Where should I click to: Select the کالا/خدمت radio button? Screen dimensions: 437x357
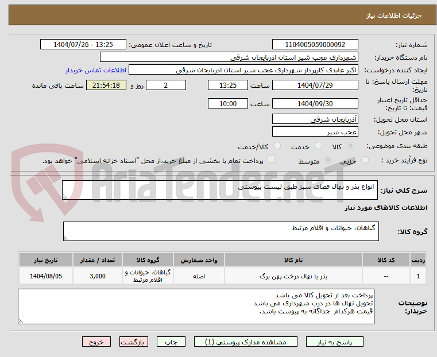[x=277, y=146]
